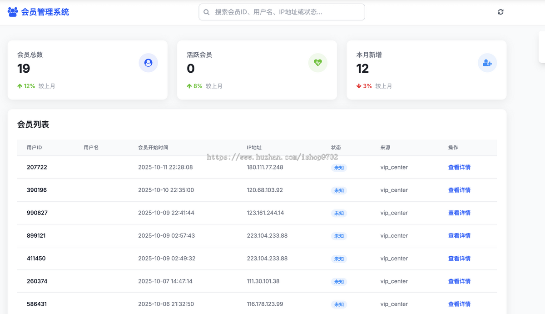Click timestamp 2025-10-09 22:41:44

tap(166, 213)
